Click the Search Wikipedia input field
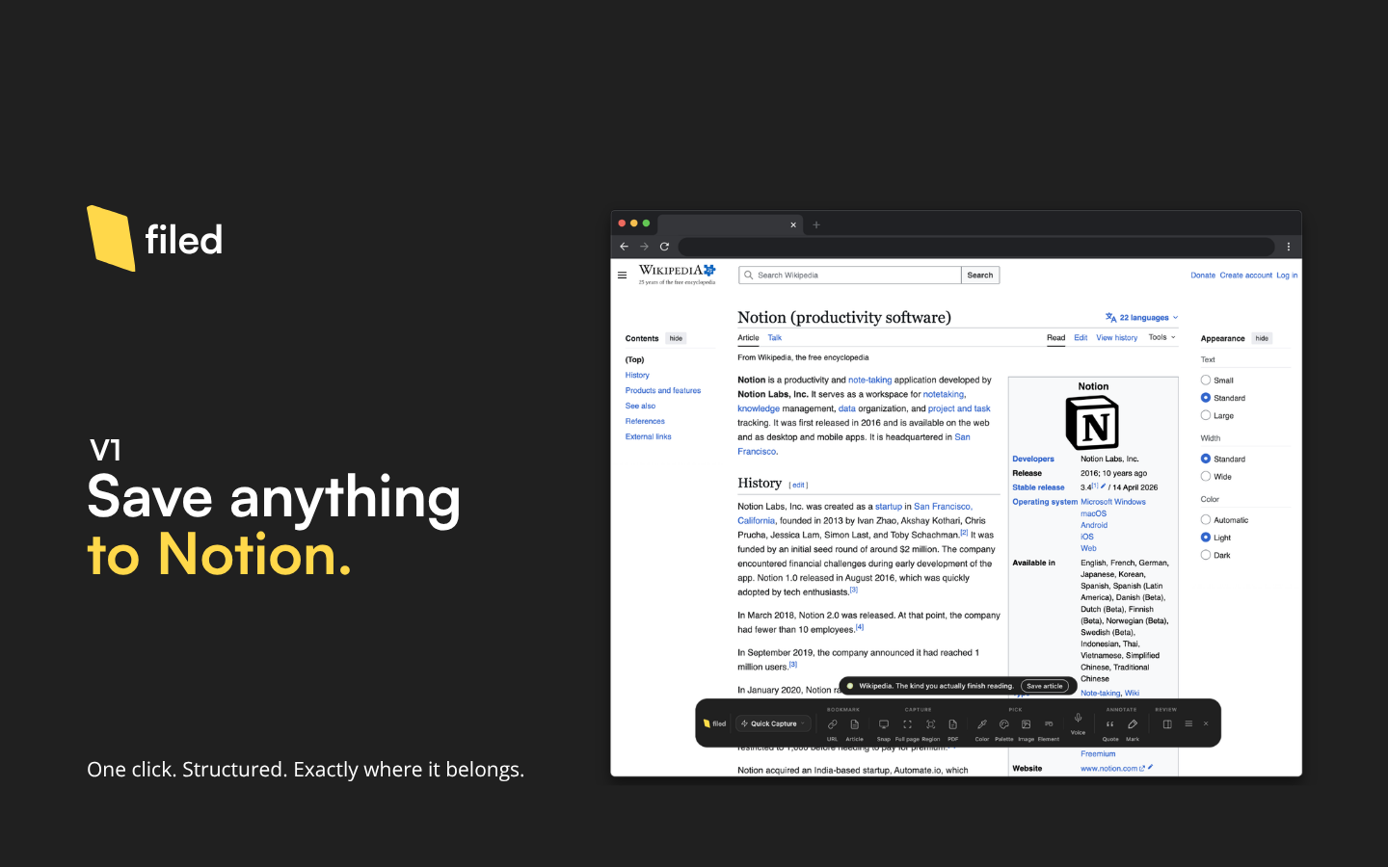 point(850,276)
